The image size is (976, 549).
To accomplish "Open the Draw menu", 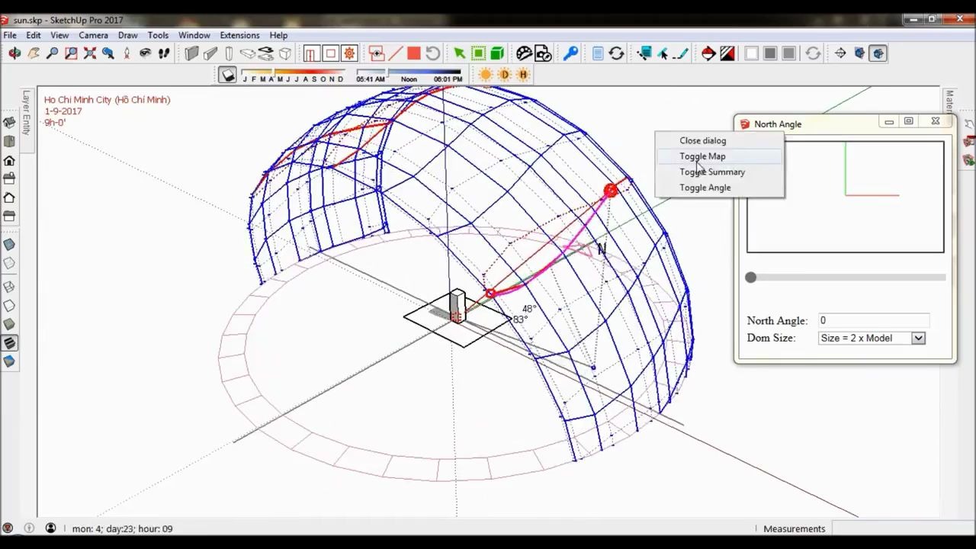I will 128,35.
